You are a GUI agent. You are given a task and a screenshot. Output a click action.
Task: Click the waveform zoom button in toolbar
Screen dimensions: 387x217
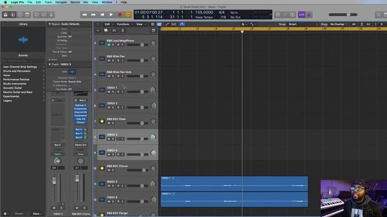[354, 24]
